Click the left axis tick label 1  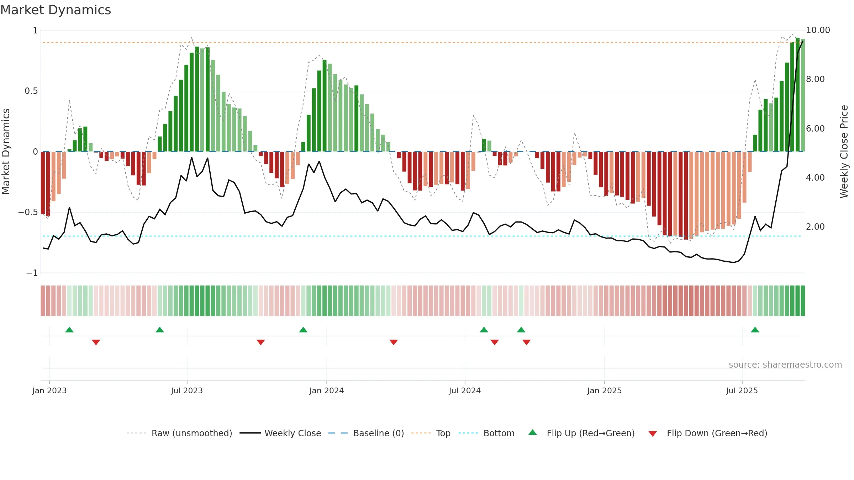tap(35, 31)
